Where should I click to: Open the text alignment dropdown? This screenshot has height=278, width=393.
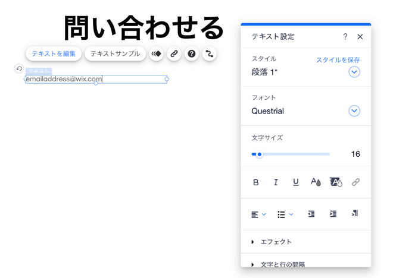[x=258, y=214]
